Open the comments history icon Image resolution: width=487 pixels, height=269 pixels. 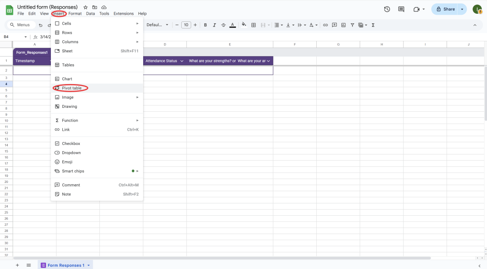pyautogui.click(x=401, y=9)
